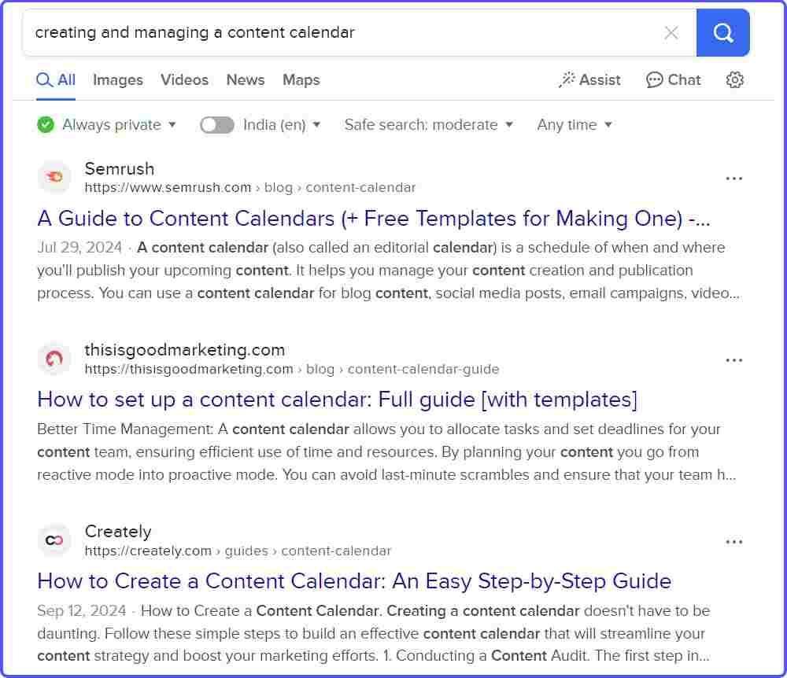Viewport: 787px width, 678px height.
Task: Open the India (en) region dropdown
Action: [x=282, y=125]
